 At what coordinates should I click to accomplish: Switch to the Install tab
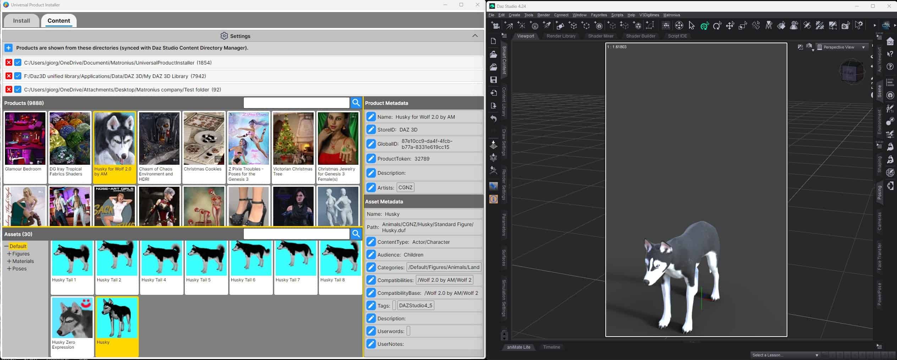[21, 21]
